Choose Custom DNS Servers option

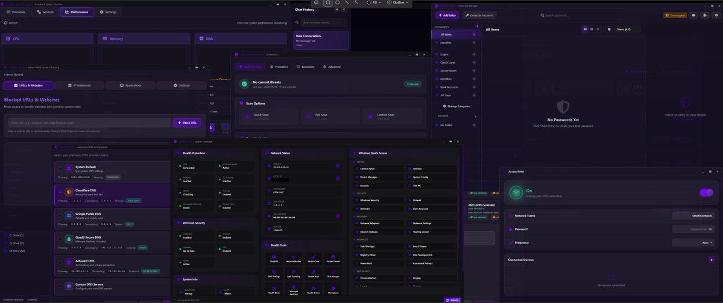tap(60, 286)
